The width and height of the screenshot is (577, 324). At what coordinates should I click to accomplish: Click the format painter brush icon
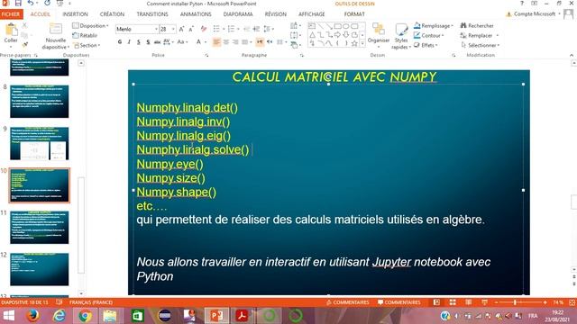[x=24, y=45]
